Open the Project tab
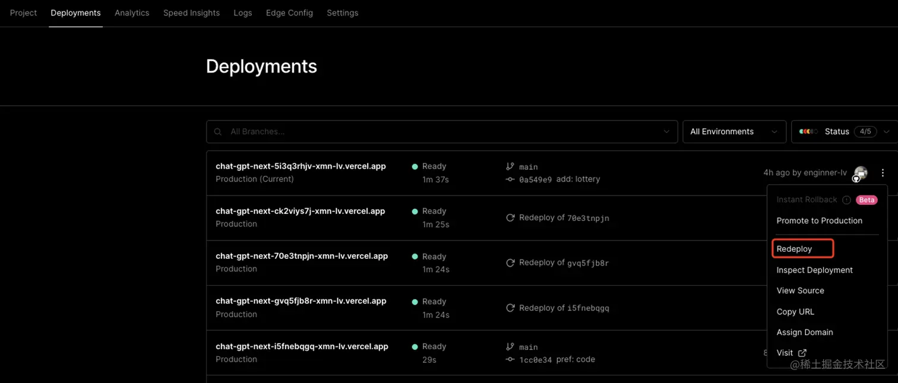 point(23,12)
